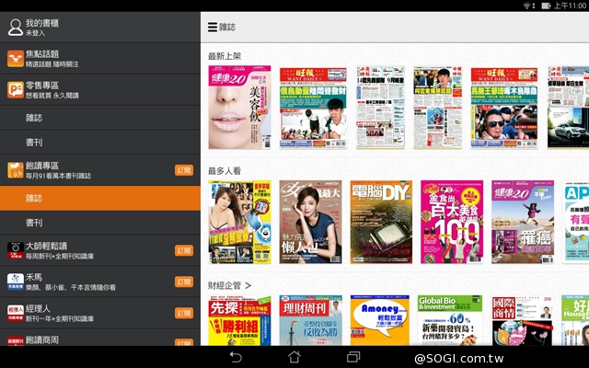Tap the 飽讀專區 icon
This screenshot has width=589, height=368.
click(x=15, y=170)
